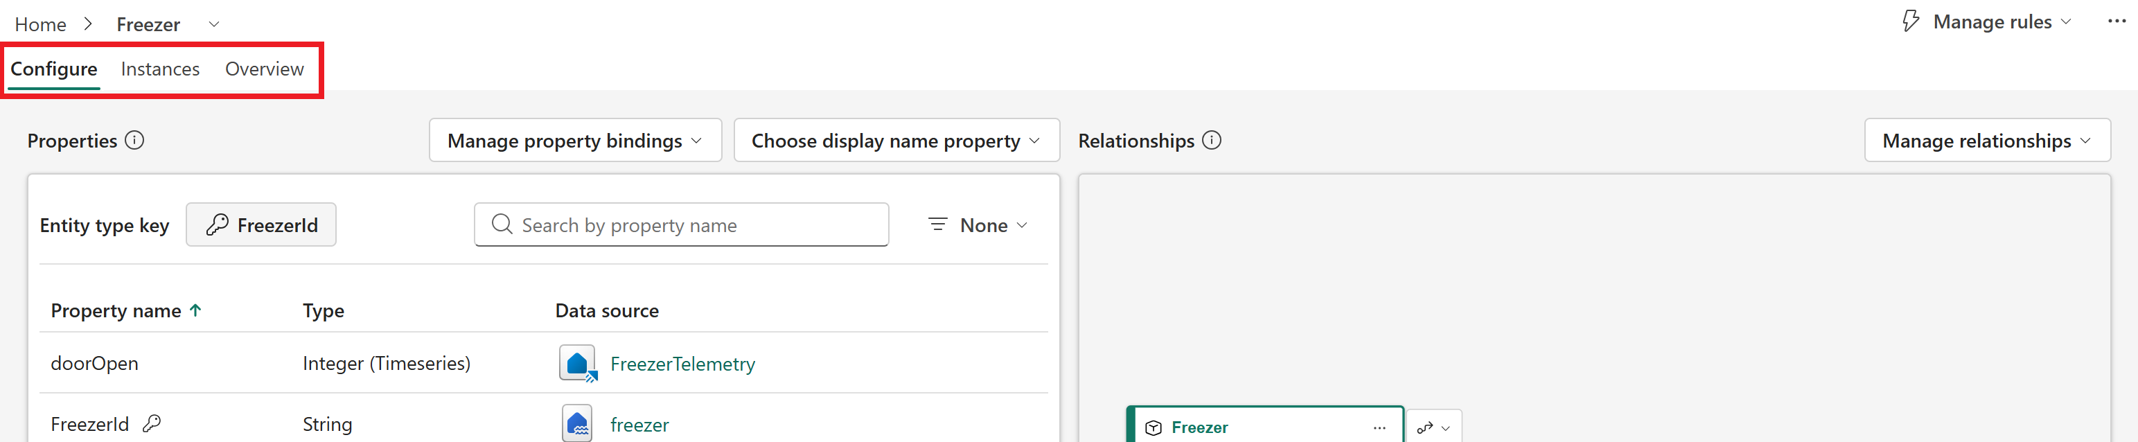2138x442 pixels.
Task: Switch to the Instances tab
Action: [160, 69]
